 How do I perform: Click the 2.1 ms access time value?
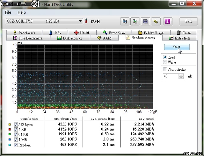click(109, 145)
